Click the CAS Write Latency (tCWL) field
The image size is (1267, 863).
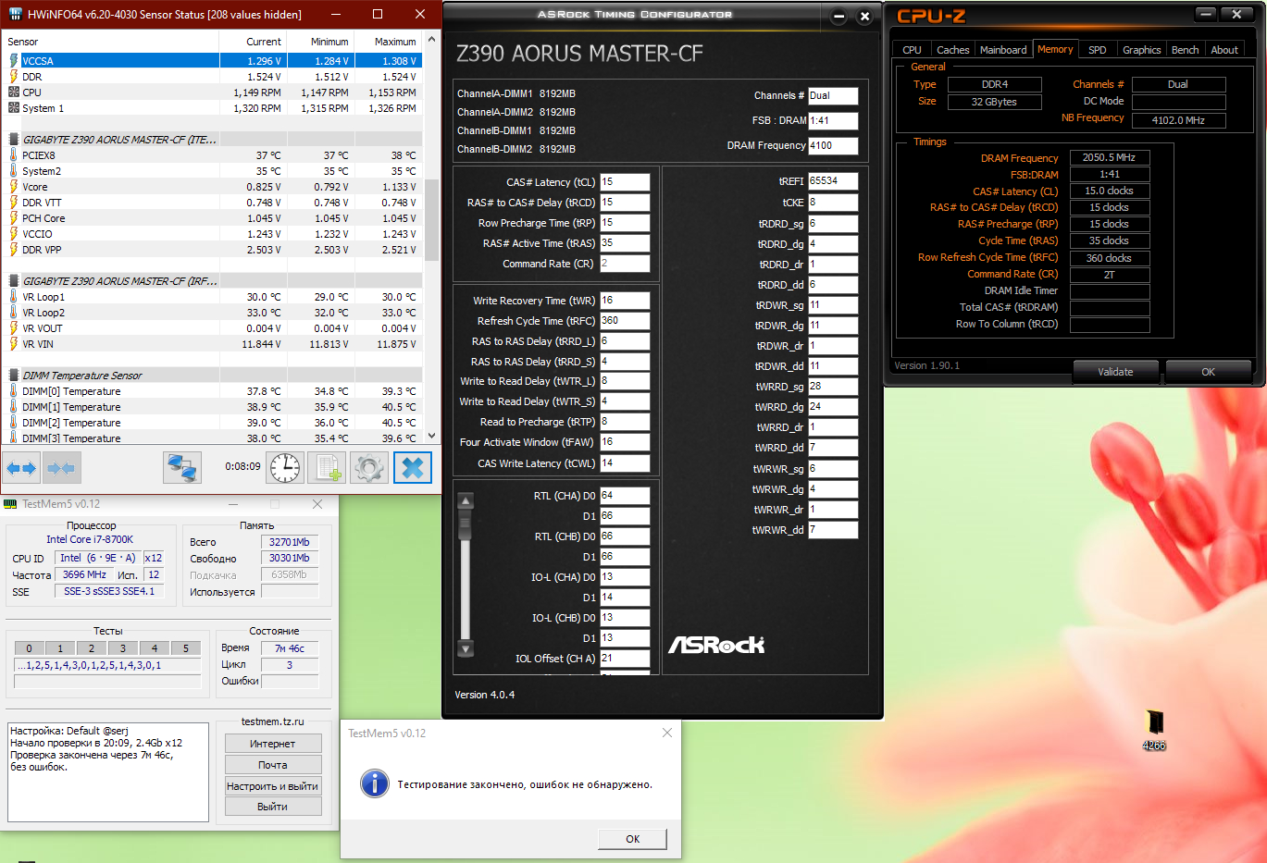[x=625, y=463]
